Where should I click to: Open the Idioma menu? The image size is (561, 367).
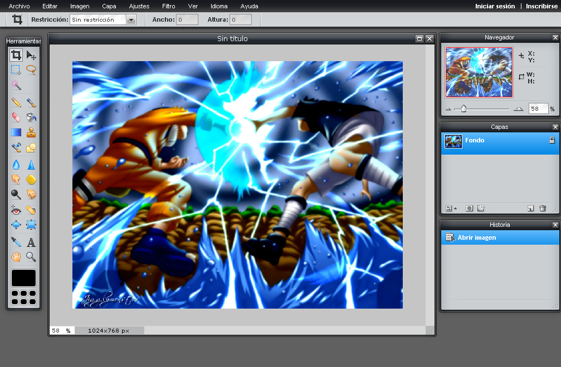tap(219, 6)
